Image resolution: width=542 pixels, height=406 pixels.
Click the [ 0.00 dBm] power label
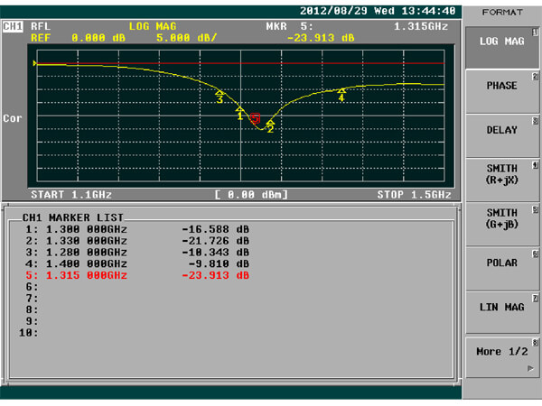(x=251, y=195)
